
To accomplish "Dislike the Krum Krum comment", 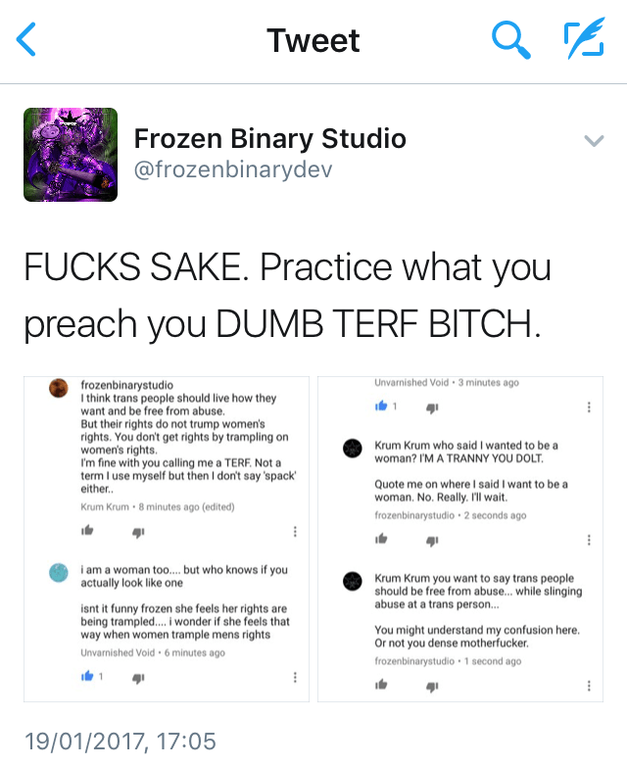I will (x=138, y=532).
